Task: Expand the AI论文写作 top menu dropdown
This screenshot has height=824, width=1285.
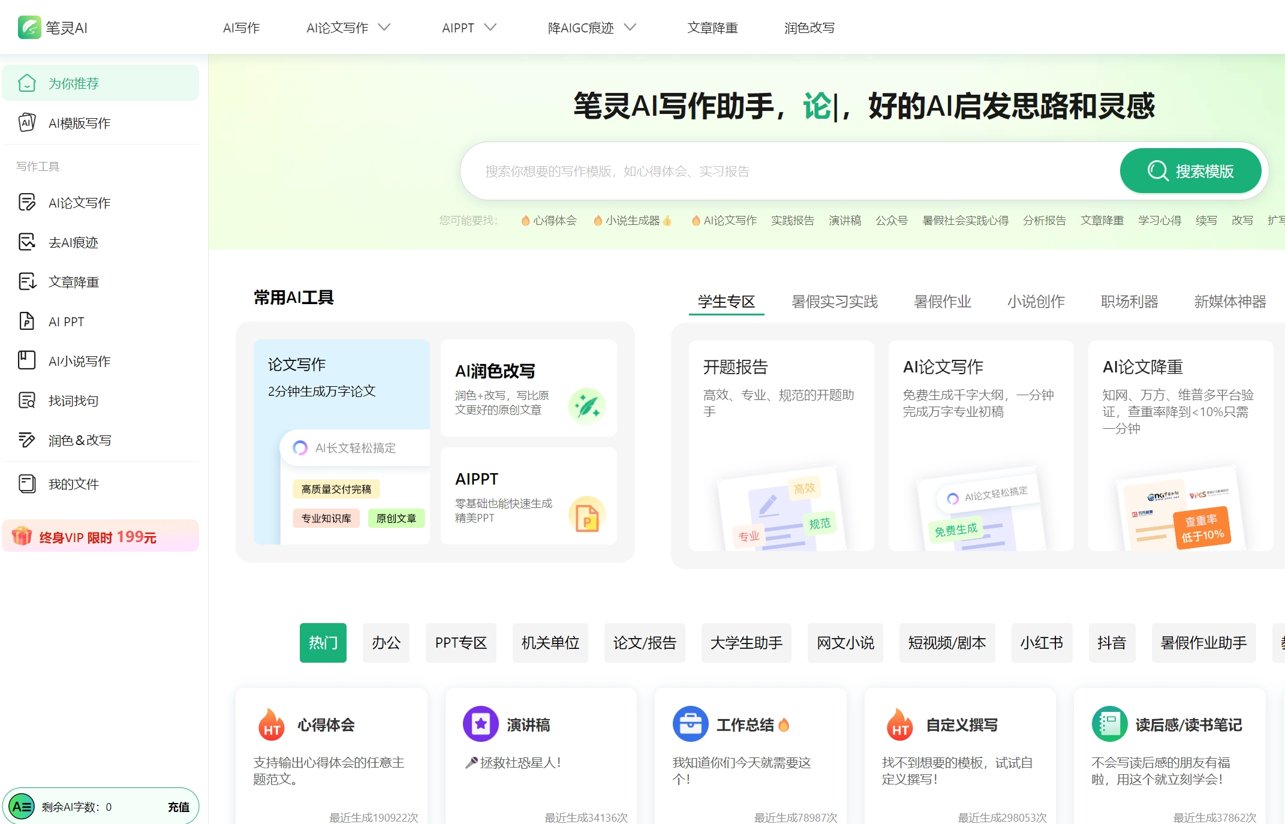Action: [x=384, y=28]
